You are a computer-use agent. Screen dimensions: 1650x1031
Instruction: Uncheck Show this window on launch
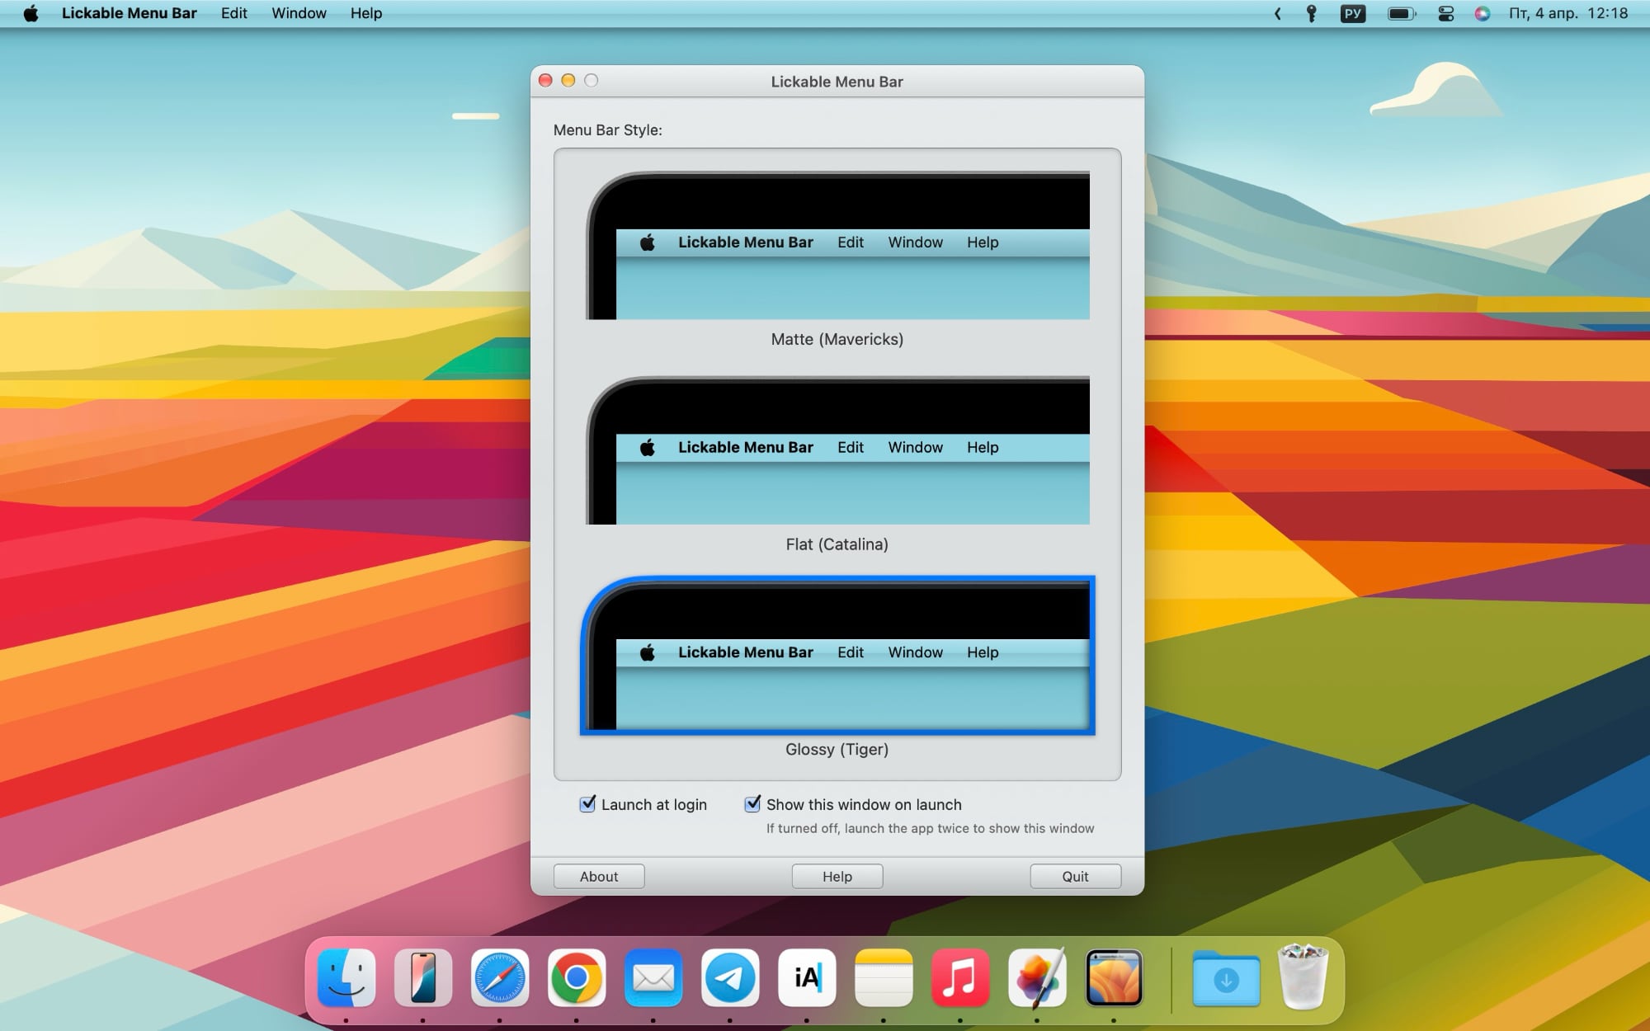pos(752,804)
